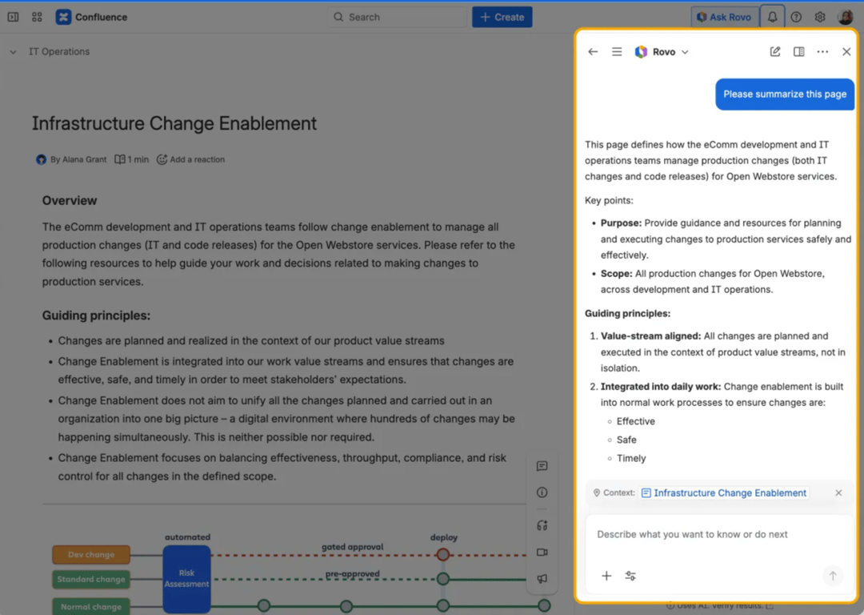Viewport: 864px width, 615px height.
Task: Click the Normal change diagram box
Action: [91, 606]
